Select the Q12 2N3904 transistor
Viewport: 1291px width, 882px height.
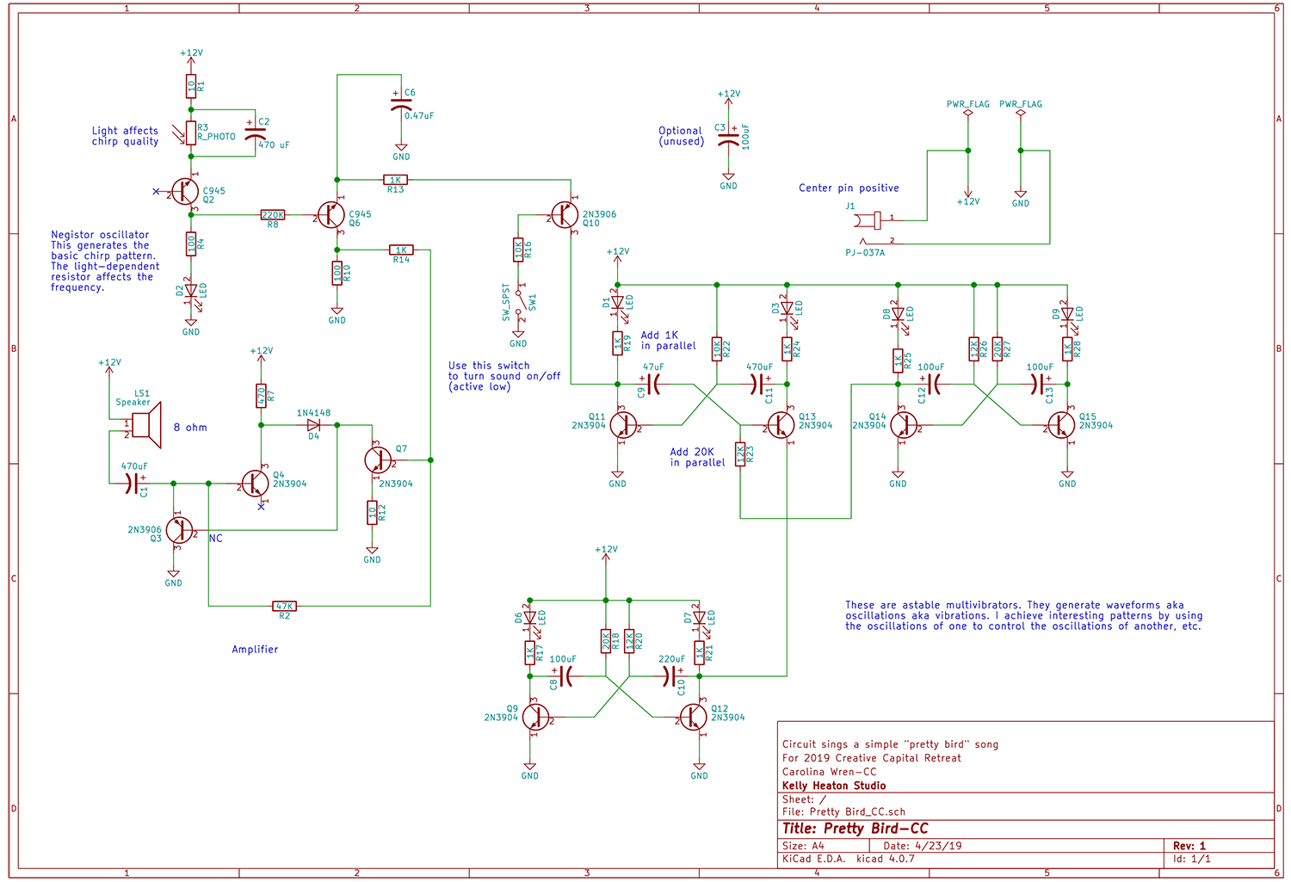pyautogui.click(x=693, y=716)
